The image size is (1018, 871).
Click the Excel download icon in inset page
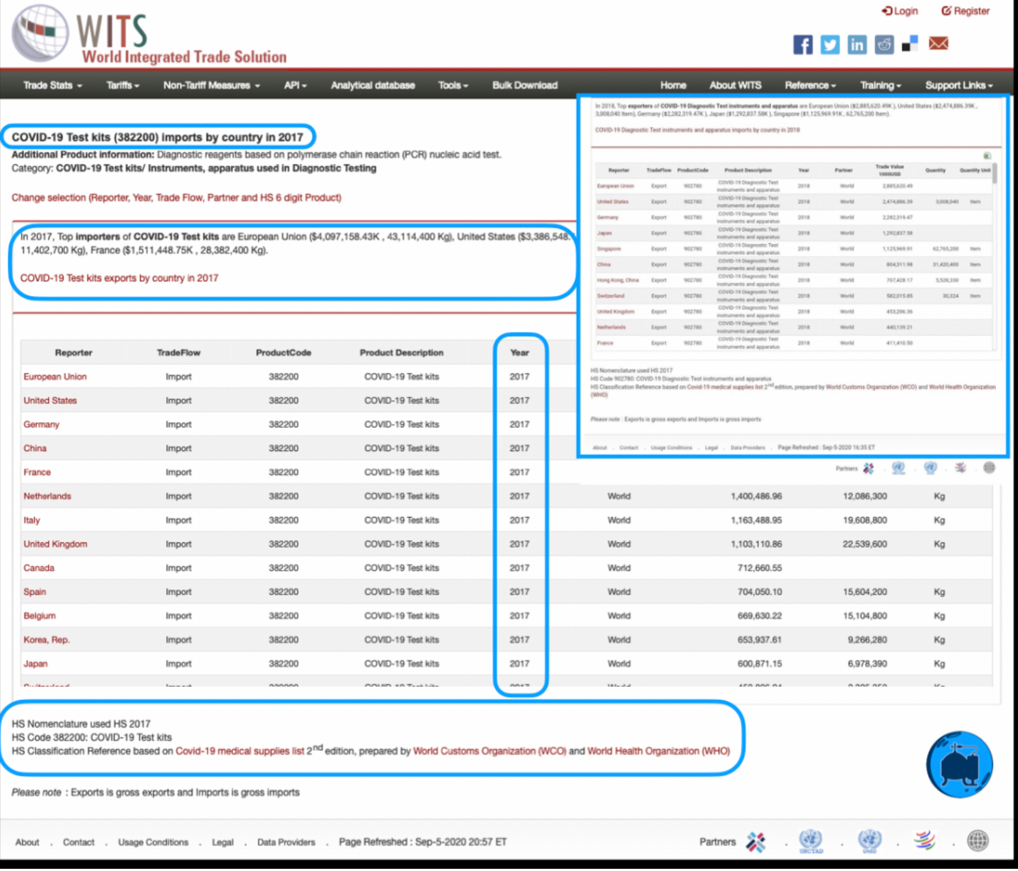[987, 155]
